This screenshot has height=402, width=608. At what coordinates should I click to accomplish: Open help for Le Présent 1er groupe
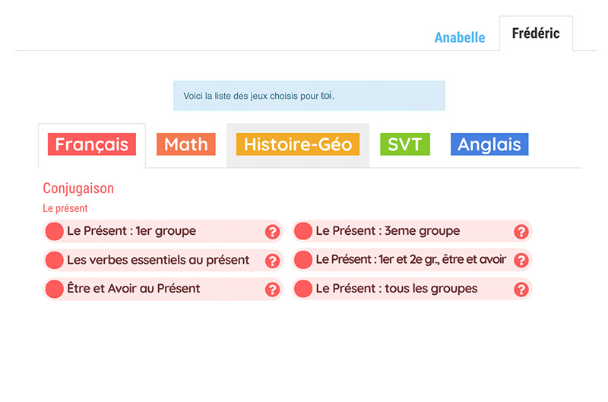(x=272, y=232)
